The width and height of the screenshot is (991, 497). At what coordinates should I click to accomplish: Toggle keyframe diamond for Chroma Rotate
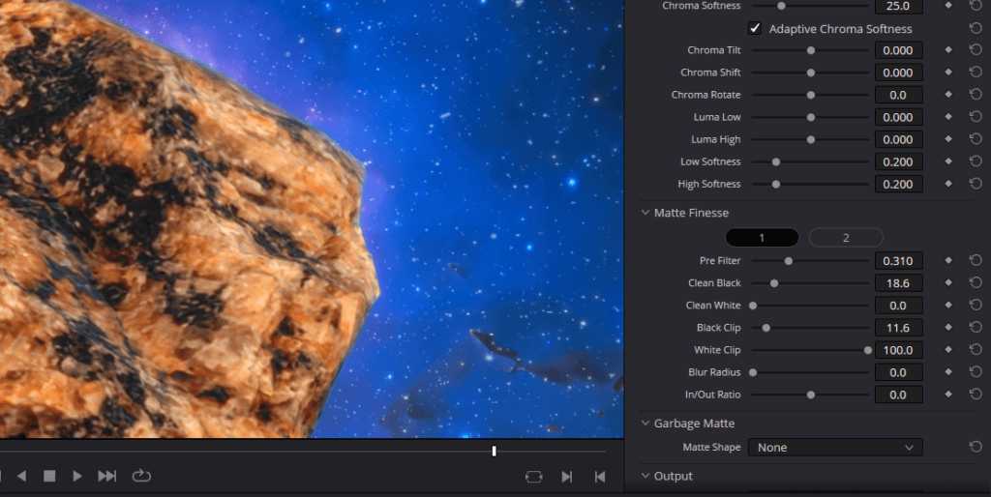pos(948,94)
